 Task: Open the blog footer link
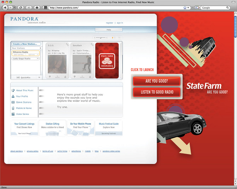[97, 151]
